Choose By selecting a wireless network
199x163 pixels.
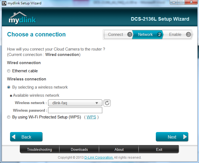pos(9,87)
